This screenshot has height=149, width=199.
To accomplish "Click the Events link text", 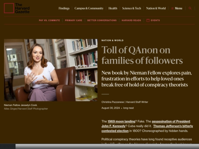I will pyautogui.click(x=155, y=20).
